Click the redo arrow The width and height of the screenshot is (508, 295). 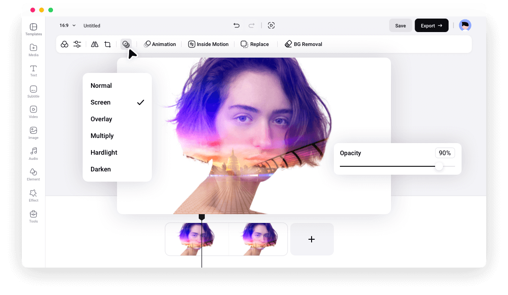pos(251,25)
